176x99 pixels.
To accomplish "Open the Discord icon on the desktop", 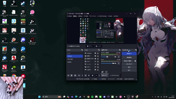I will 23,40.
